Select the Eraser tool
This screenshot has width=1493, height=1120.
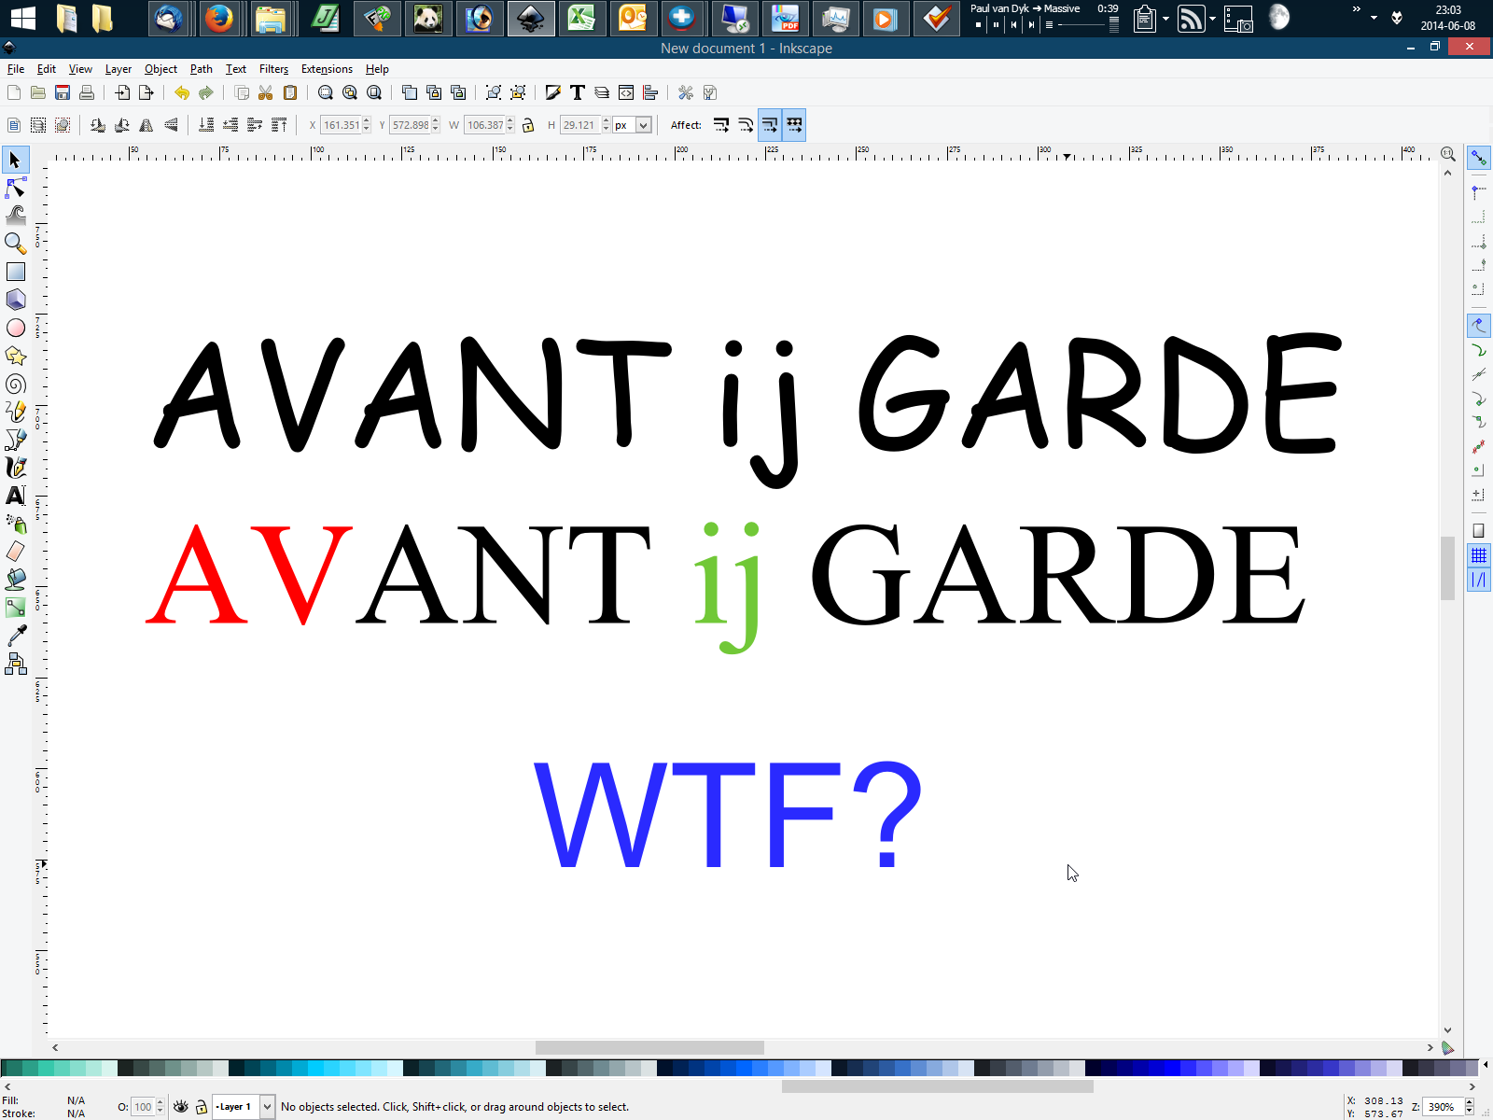[x=16, y=552]
